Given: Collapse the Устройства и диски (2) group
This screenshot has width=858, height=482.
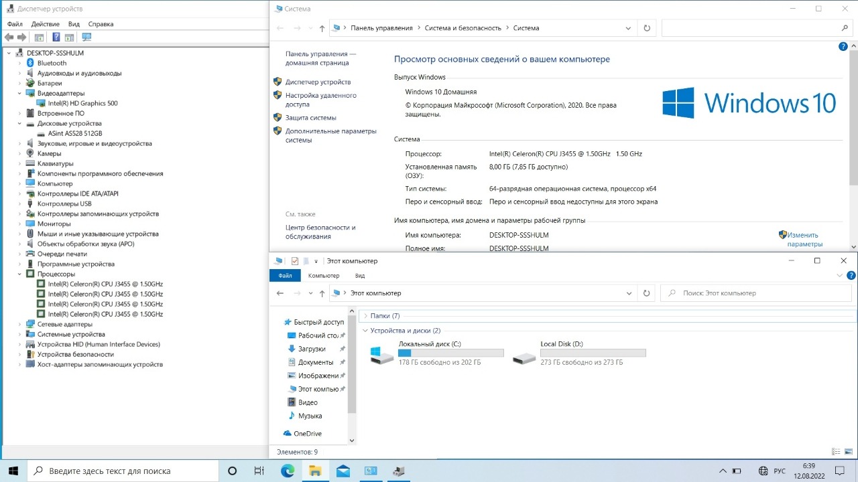Looking at the screenshot, I should coord(365,331).
